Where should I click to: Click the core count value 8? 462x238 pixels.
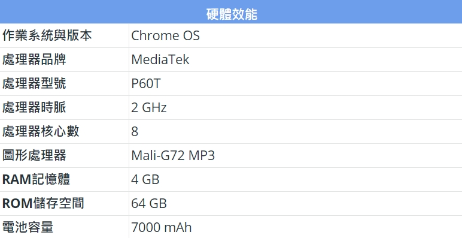tap(135, 132)
